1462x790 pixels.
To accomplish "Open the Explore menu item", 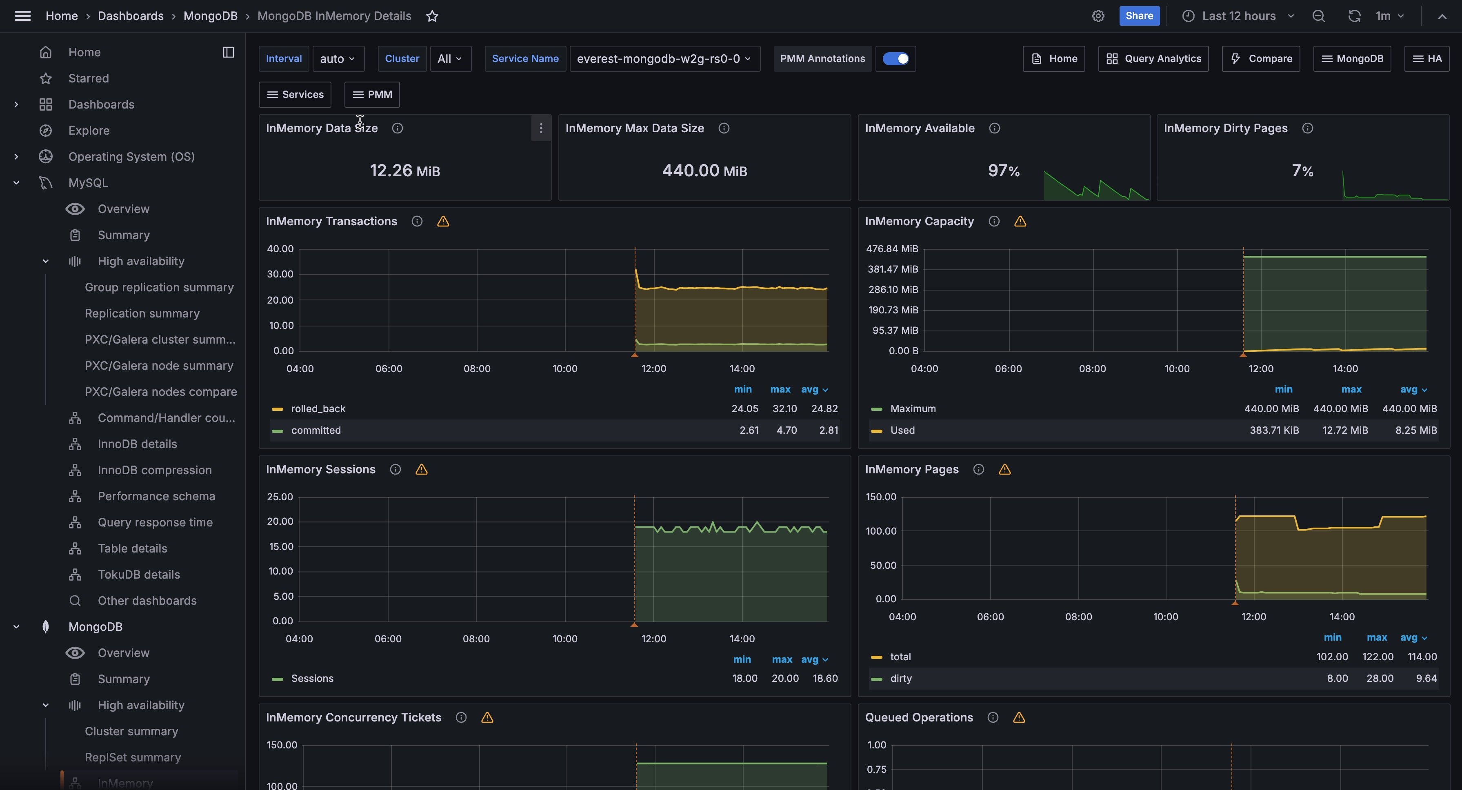I will (89, 131).
